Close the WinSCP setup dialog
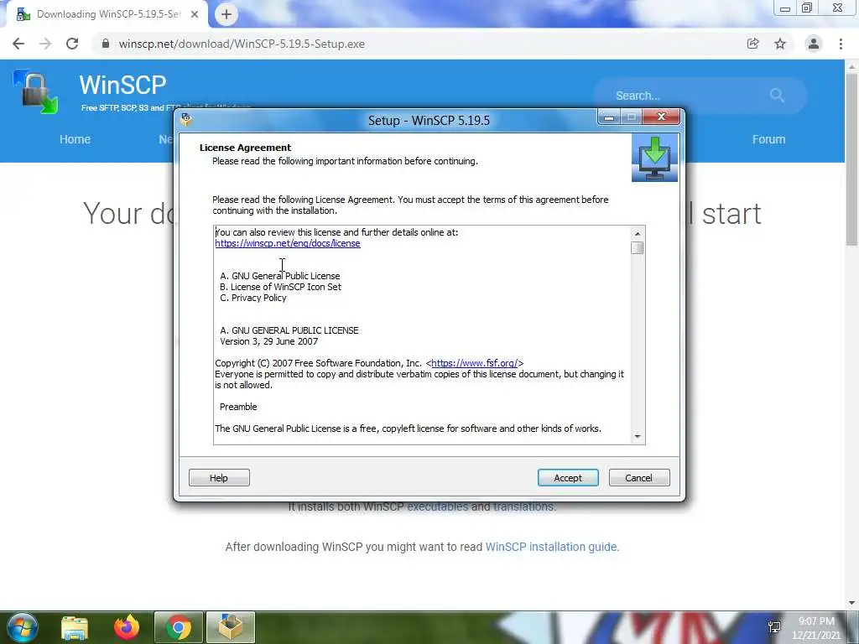Image resolution: width=859 pixels, height=644 pixels. (661, 117)
